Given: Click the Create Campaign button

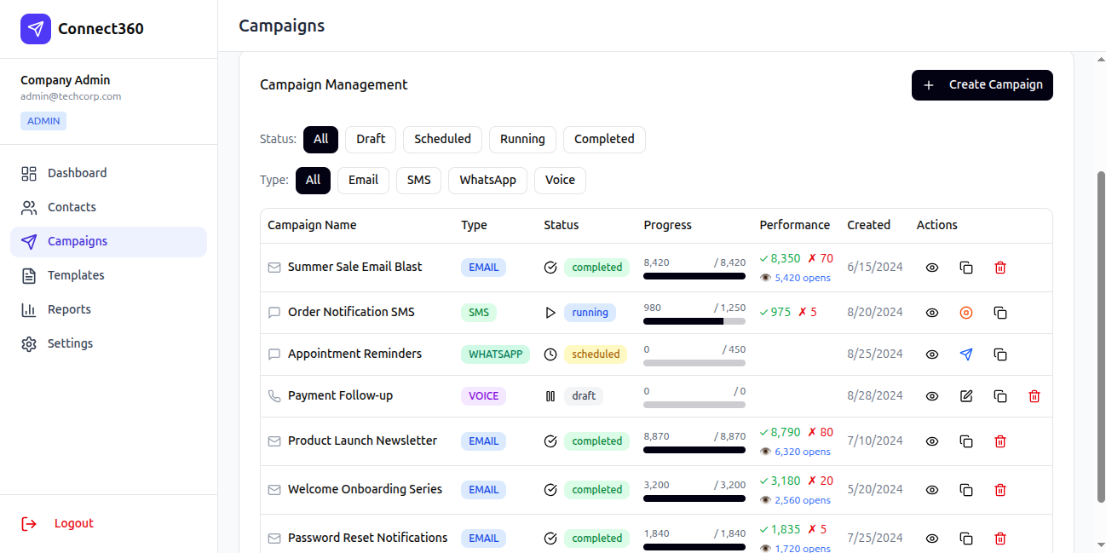Looking at the screenshot, I should click(982, 85).
